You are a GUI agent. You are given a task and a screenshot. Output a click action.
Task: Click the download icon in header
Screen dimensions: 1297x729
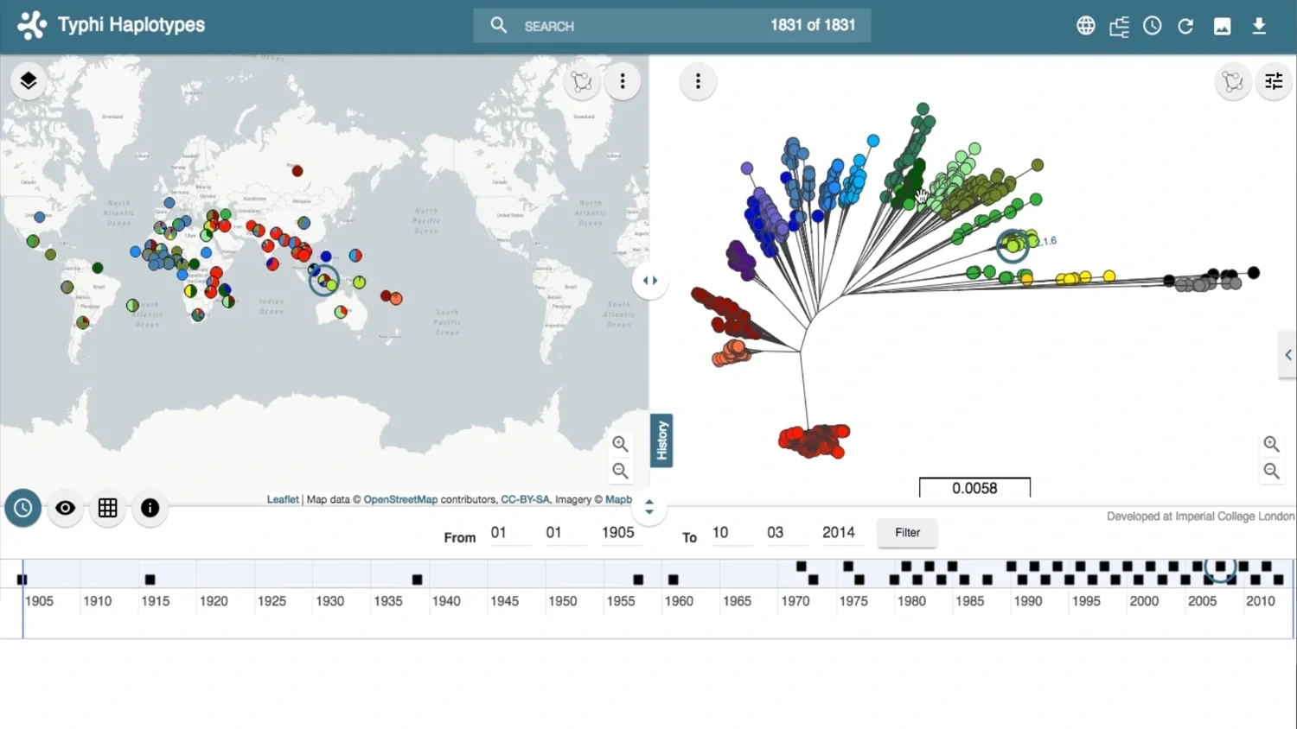(1259, 26)
